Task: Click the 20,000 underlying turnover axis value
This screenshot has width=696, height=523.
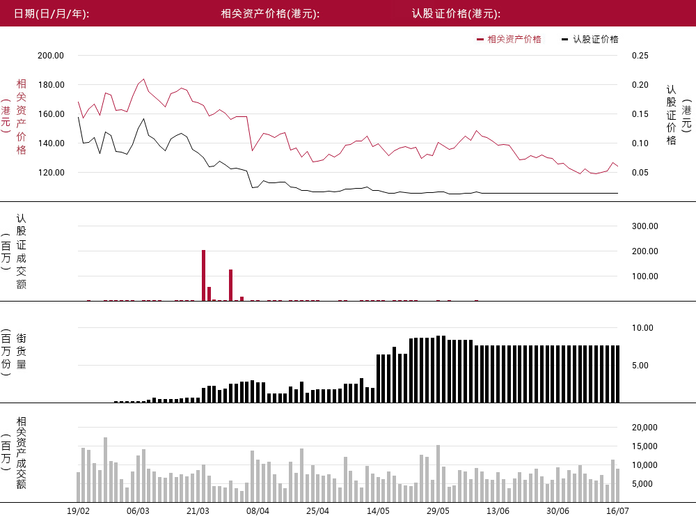Action: tap(644, 427)
